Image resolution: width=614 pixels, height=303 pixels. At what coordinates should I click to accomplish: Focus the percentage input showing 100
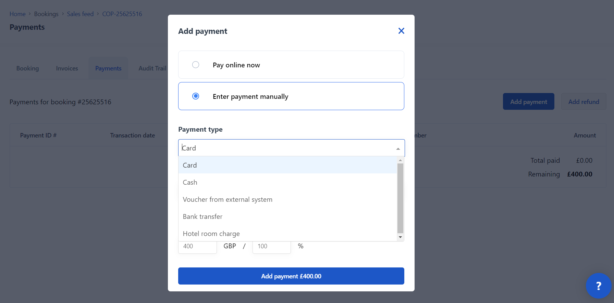[272, 246]
